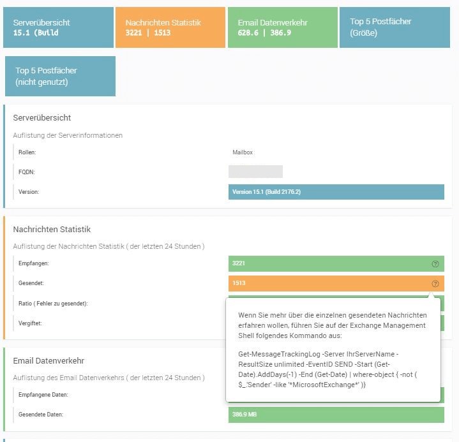Screen dimensions: 459x442
Task: Click the Mailbox value in Rollen row
Action: (x=243, y=152)
